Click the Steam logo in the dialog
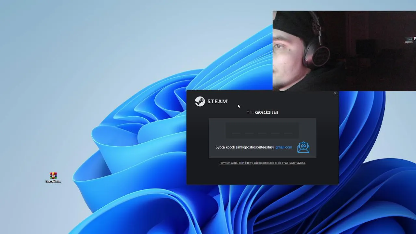 coord(211,101)
